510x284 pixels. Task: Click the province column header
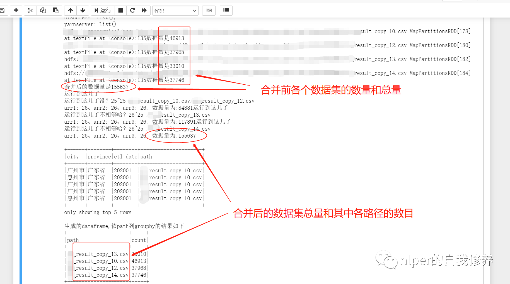(99, 156)
